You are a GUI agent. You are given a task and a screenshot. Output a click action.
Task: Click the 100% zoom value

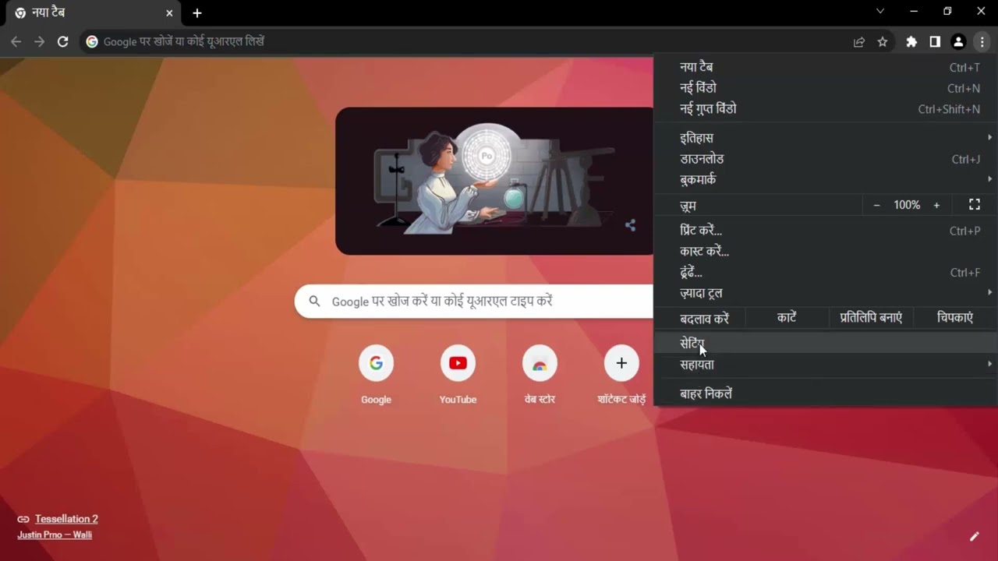pos(907,205)
